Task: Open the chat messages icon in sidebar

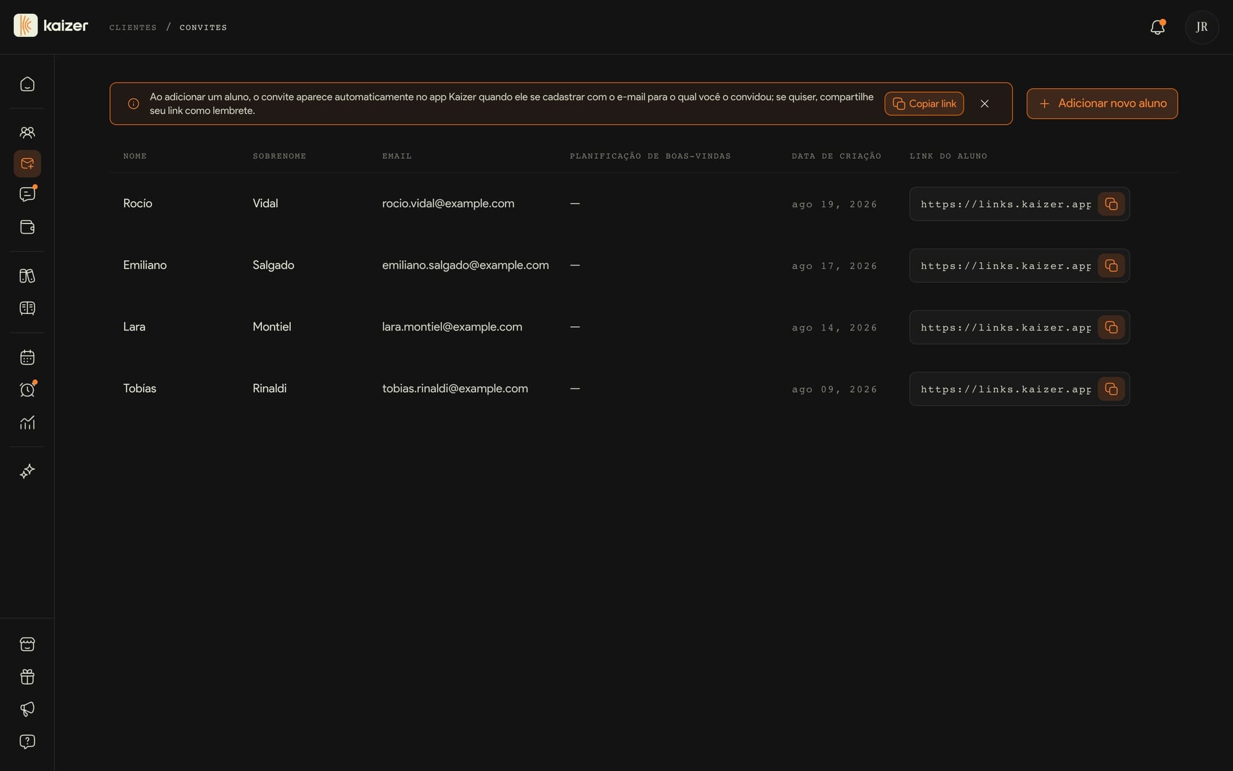Action: pyautogui.click(x=27, y=194)
